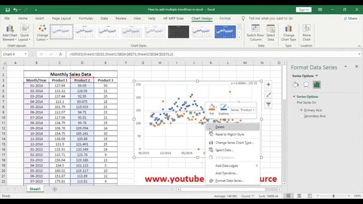The image size is (363, 204).
Task: Click the Product 2 header cell
Action: [x=82, y=80]
